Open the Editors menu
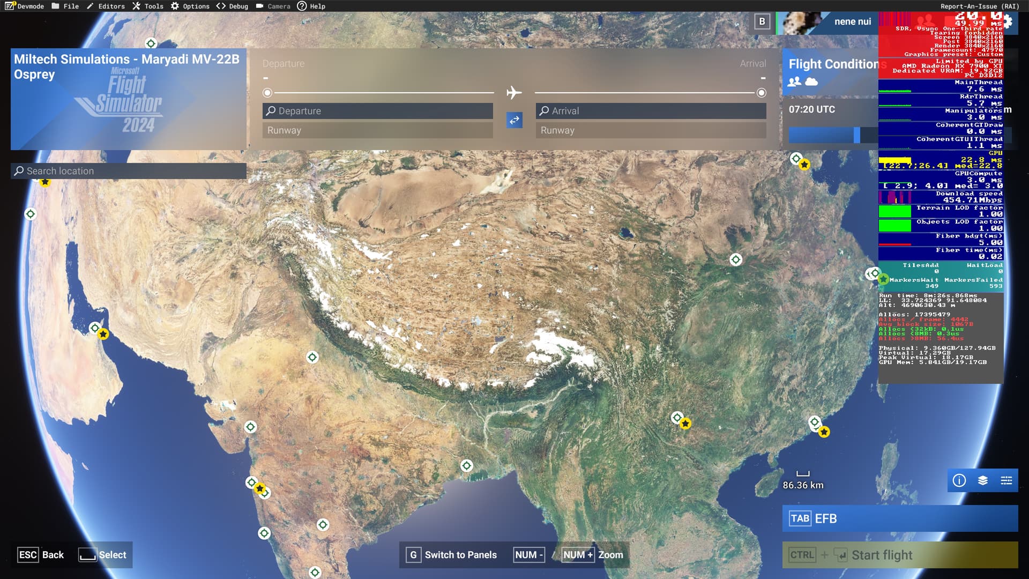Screen dimensions: 1029x579 point(106,6)
